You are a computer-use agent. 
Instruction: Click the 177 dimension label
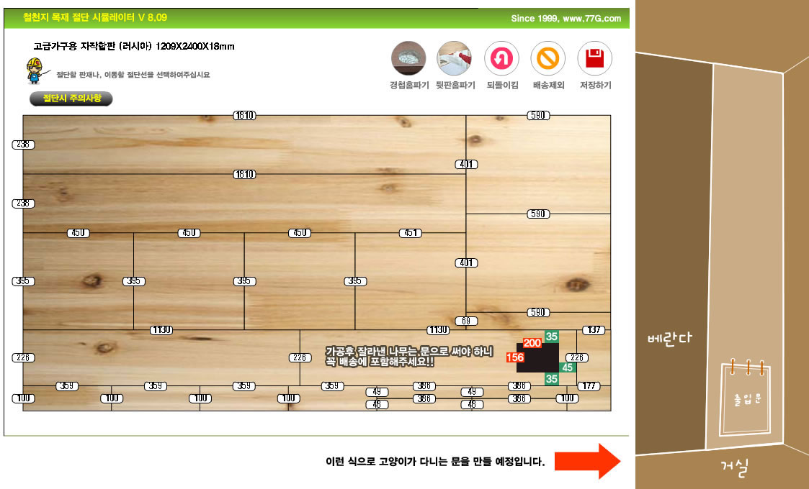(589, 386)
